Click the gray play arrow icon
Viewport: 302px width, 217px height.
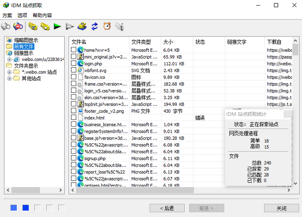pos(69,26)
